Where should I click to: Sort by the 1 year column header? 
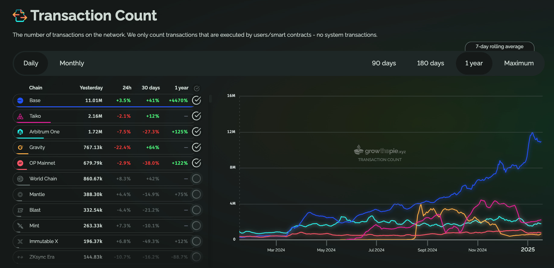pos(182,88)
